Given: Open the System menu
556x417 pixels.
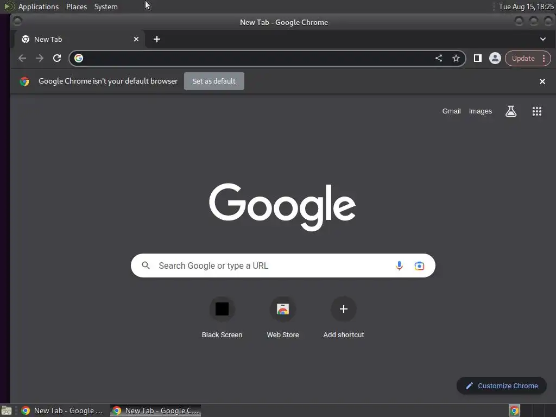Looking at the screenshot, I should 106,7.
